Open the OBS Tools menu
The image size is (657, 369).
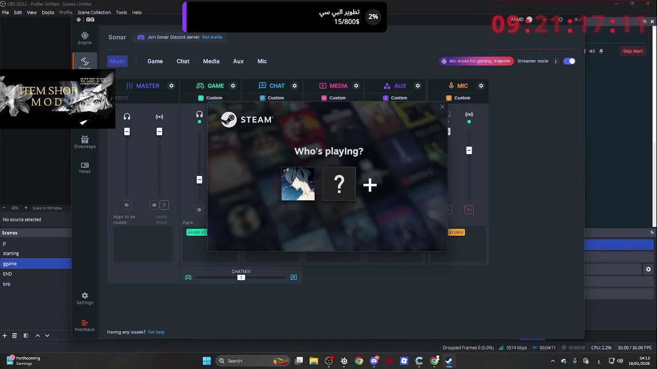[122, 12]
